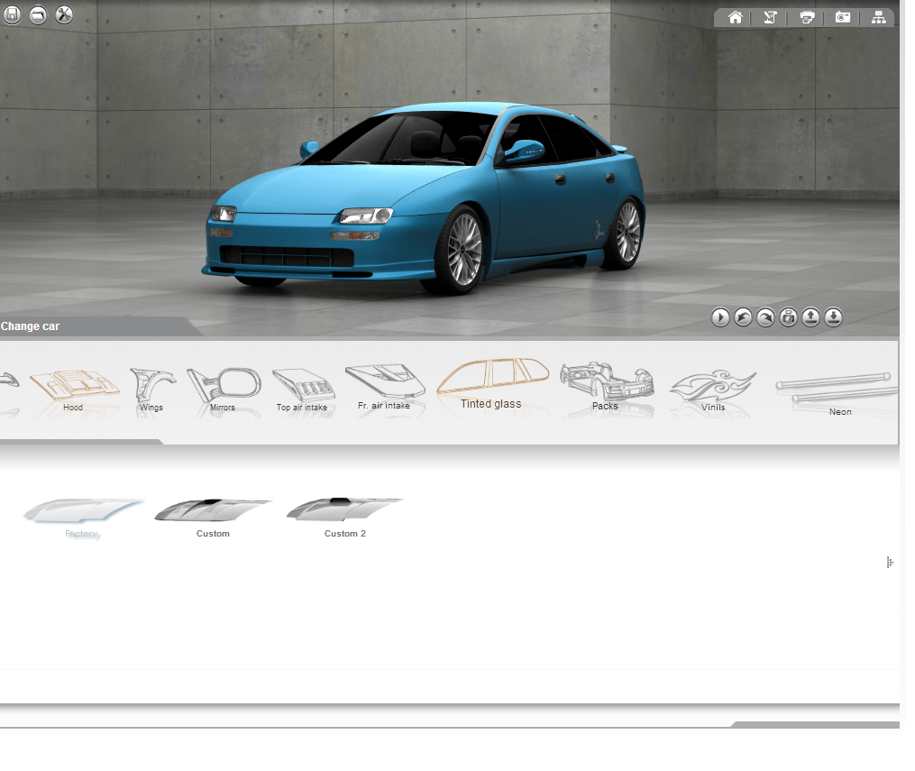Viewport: 915px width, 771px height.
Task: Open the wrench and screwdriver settings
Action: coord(64,15)
